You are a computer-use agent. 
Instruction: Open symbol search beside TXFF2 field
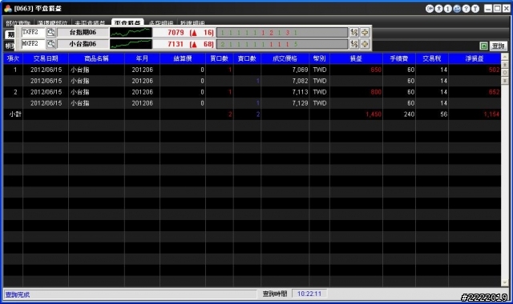tap(51, 32)
